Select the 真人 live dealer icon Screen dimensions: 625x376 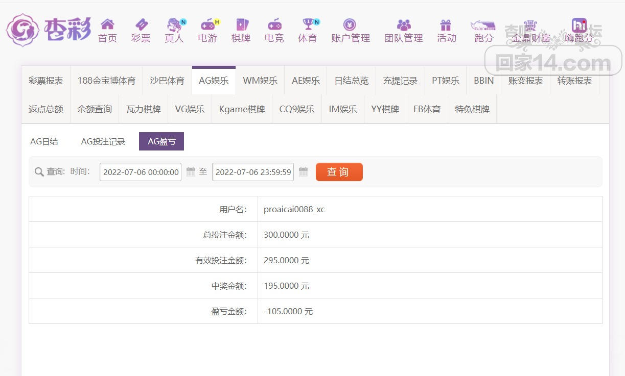175,24
